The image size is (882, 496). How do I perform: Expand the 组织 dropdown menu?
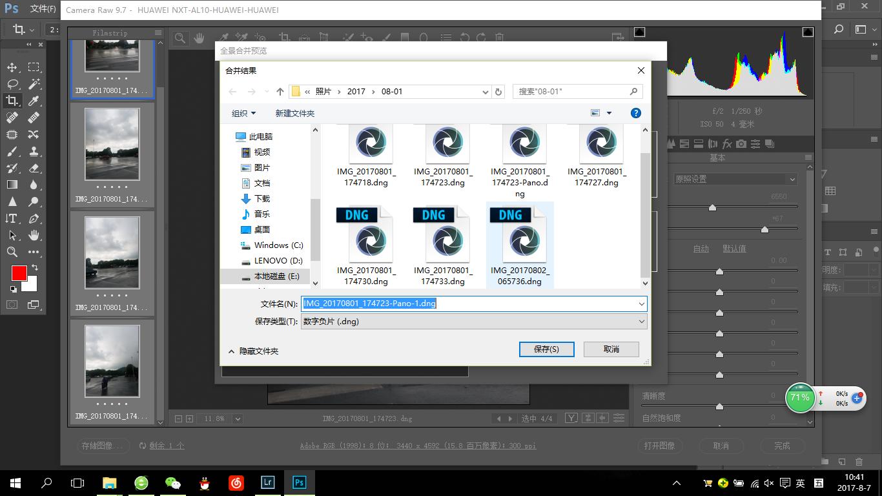tap(243, 113)
